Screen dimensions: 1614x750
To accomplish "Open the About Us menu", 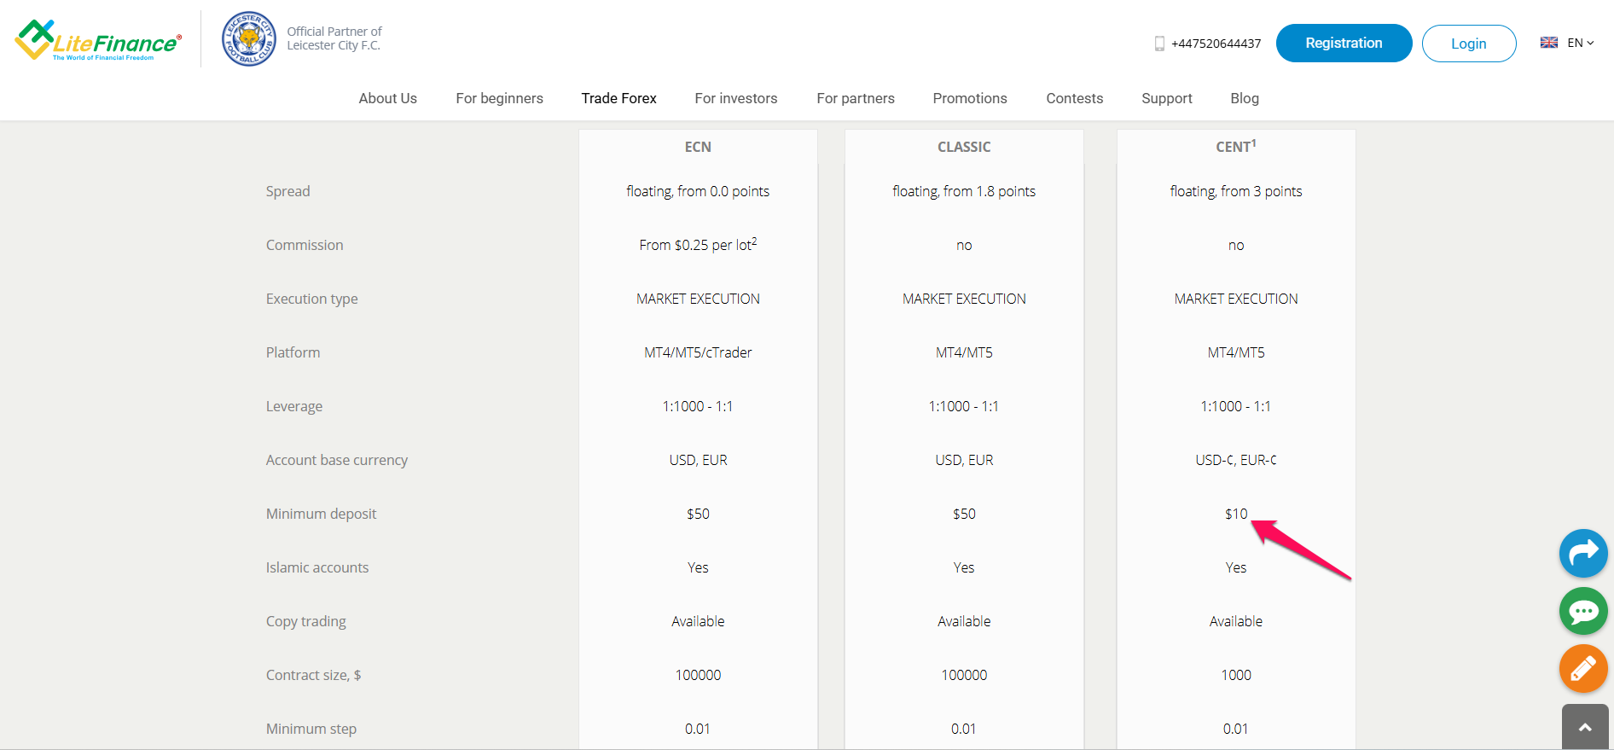I will [388, 98].
